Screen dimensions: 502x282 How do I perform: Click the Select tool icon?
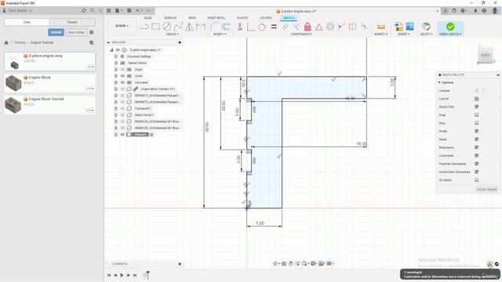pos(426,27)
